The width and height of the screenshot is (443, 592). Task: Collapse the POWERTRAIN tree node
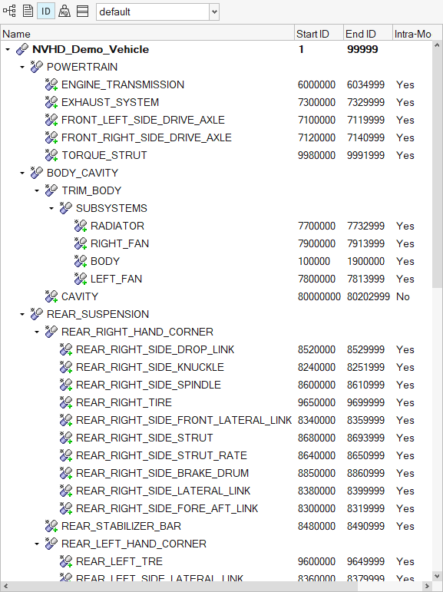(x=22, y=68)
